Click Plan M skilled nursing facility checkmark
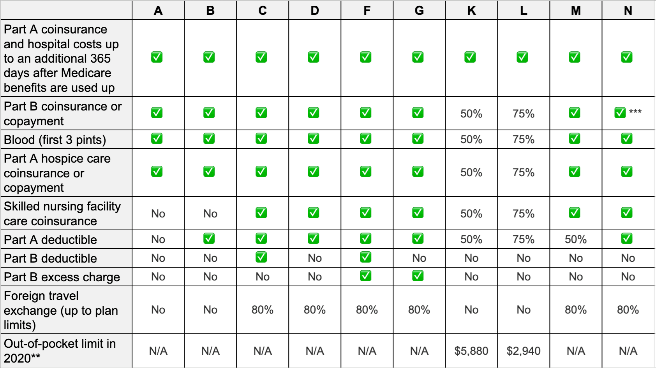The width and height of the screenshot is (656, 368). pos(574,213)
